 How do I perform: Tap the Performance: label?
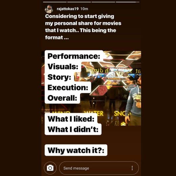pos(74,56)
